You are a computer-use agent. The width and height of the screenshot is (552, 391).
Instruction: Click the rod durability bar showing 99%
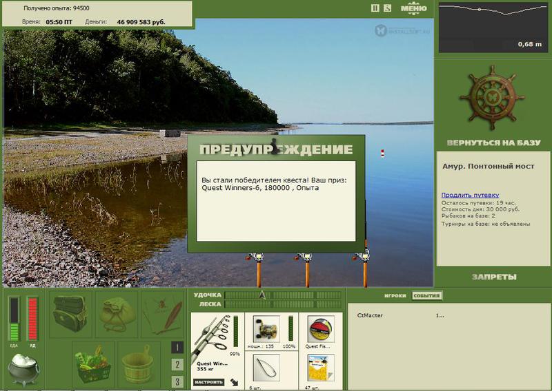tap(235, 332)
